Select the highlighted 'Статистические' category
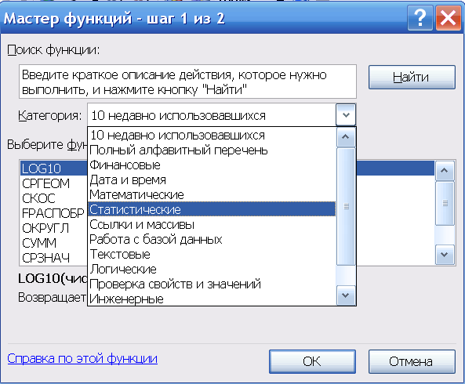Viewport: 465px width, 384px height. coord(212,209)
